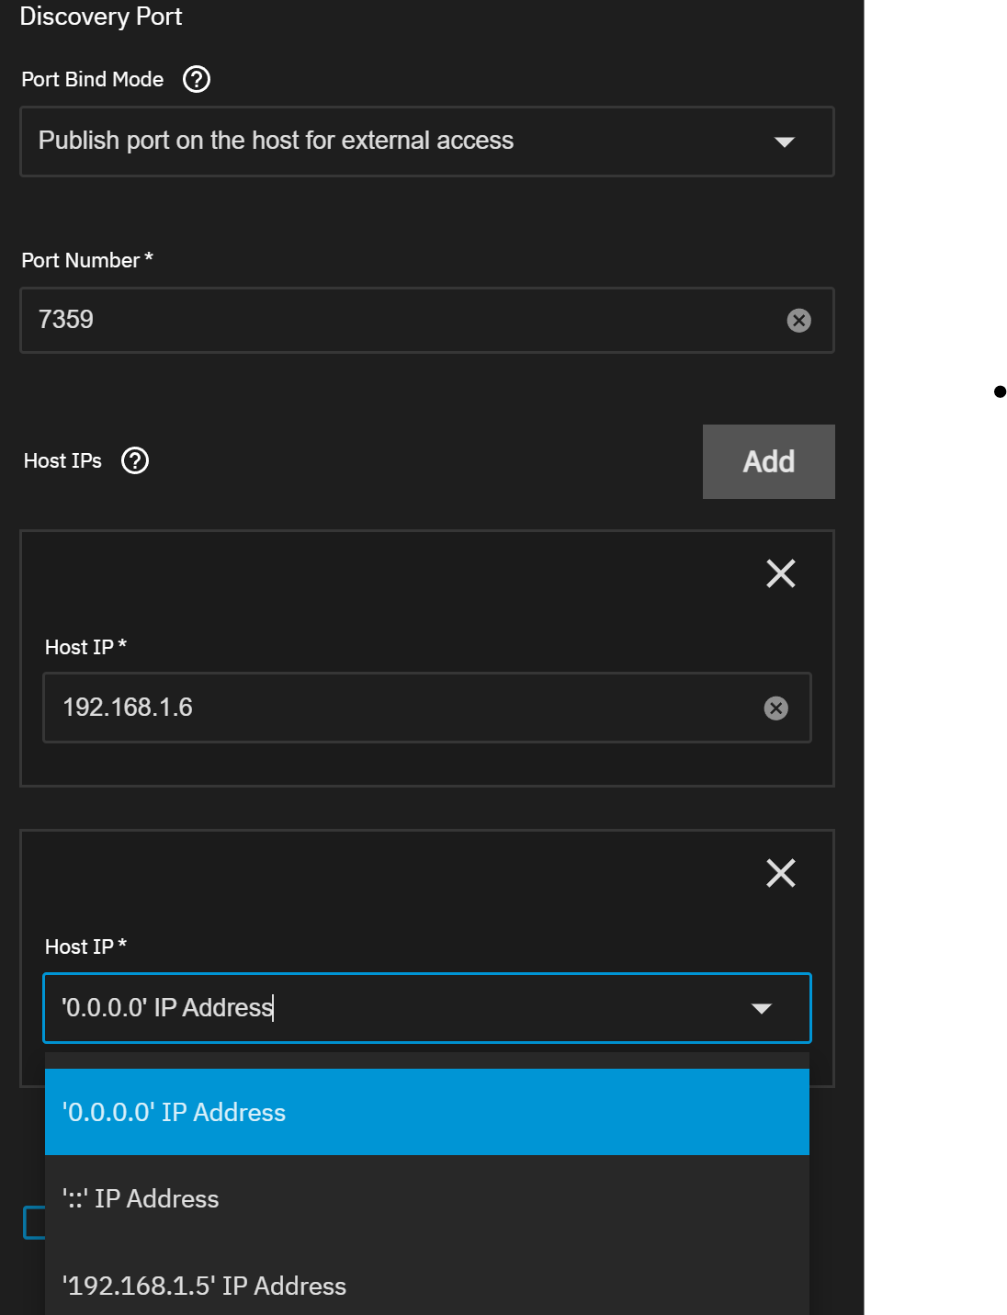This screenshot has width=1007, height=1315.
Task: Clear the 192.168.1.6 Host IP value
Action: [775, 708]
